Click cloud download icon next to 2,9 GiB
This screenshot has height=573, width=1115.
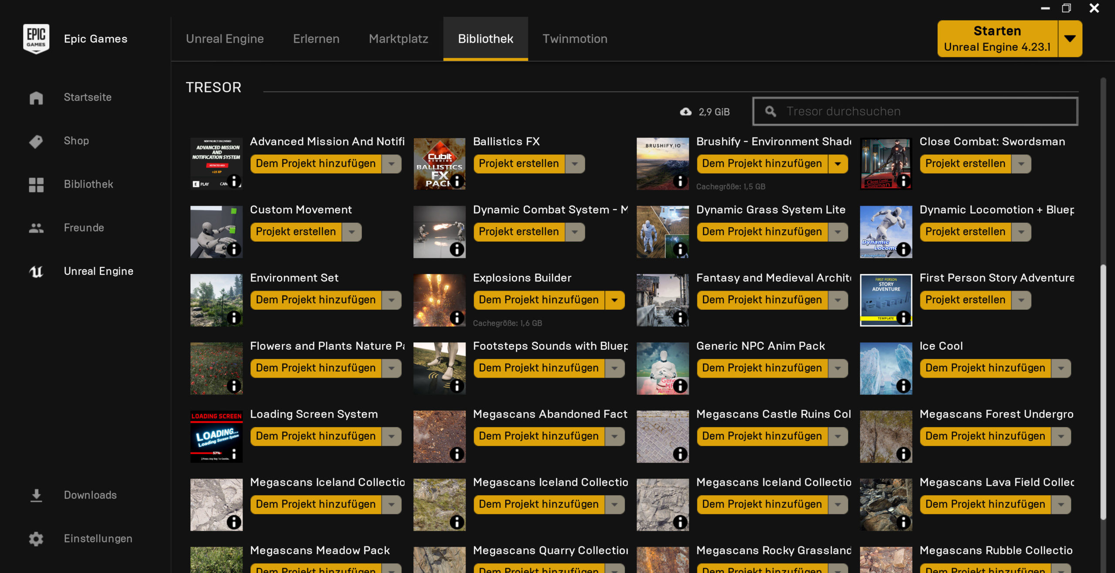686,112
